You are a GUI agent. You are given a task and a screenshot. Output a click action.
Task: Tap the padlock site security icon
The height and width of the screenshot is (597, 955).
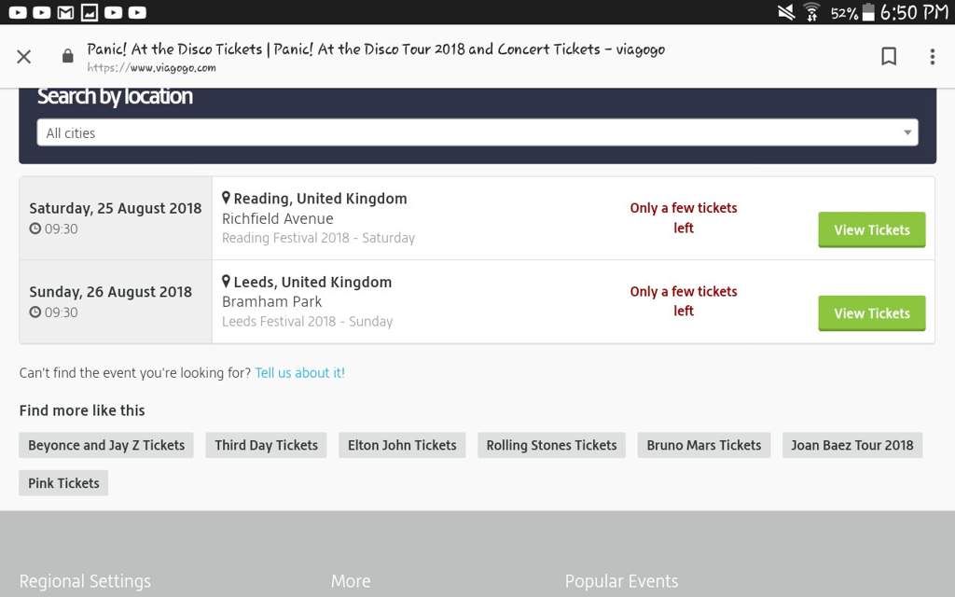tap(67, 56)
